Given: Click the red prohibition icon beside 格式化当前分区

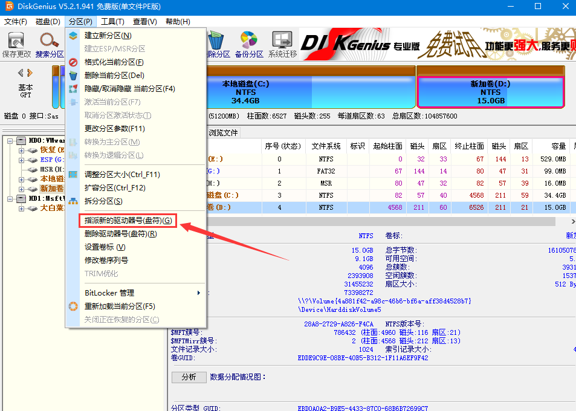Looking at the screenshot, I should click(73, 62).
